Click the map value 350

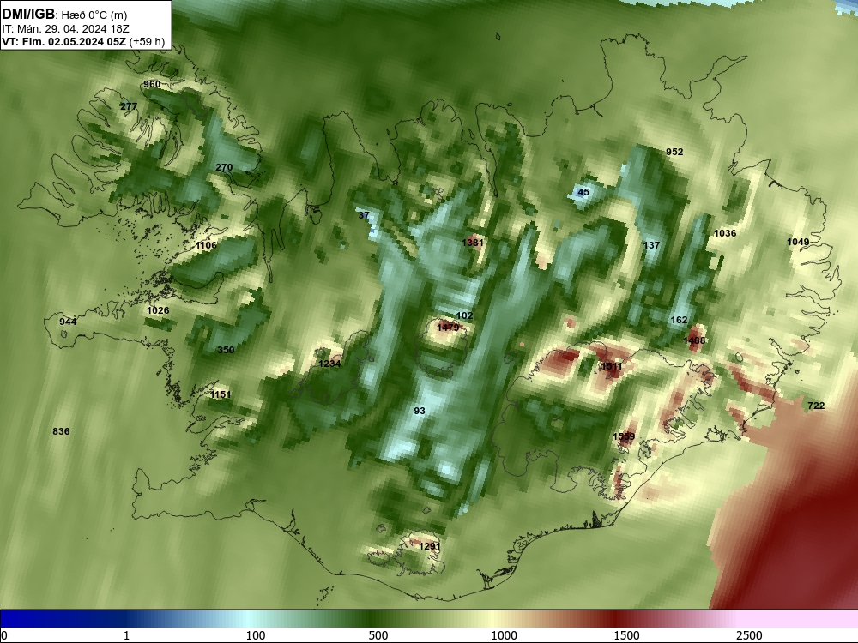click(x=226, y=350)
